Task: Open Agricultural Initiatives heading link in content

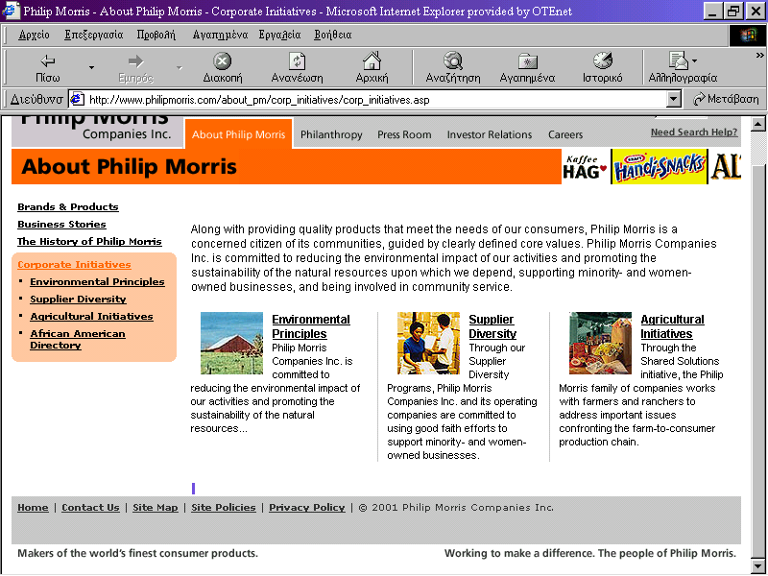Action: click(x=673, y=326)
